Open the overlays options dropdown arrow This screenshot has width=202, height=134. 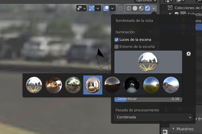[112, 9]
